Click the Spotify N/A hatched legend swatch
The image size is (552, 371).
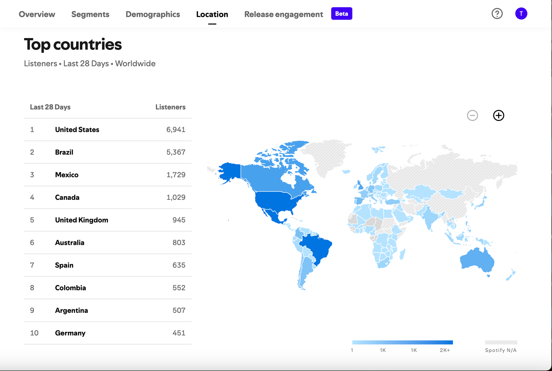click(501, 342)
